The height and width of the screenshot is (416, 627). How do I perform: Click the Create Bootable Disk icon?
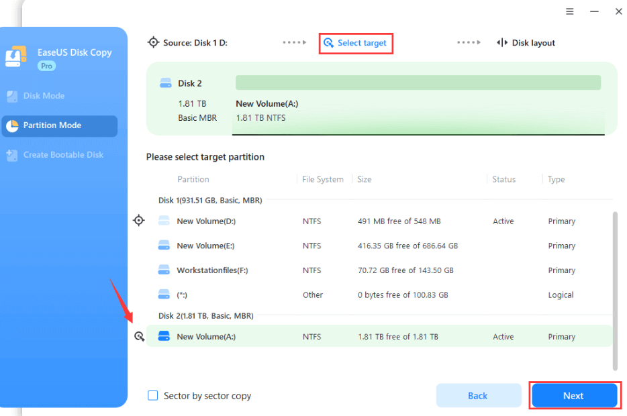(x=12, y=156)
